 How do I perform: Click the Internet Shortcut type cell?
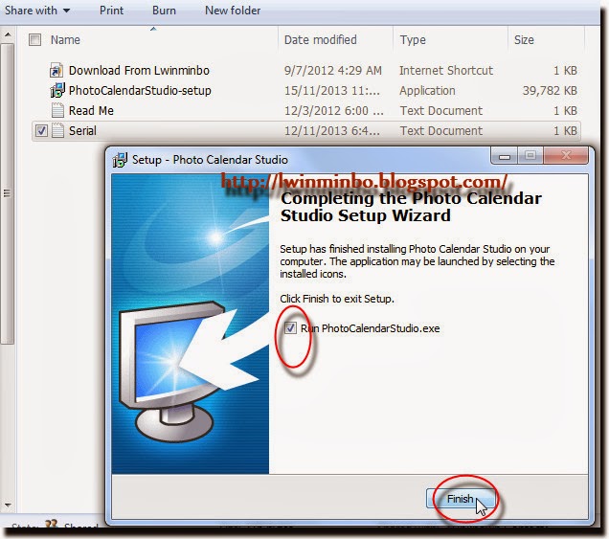tap(446, 70)
